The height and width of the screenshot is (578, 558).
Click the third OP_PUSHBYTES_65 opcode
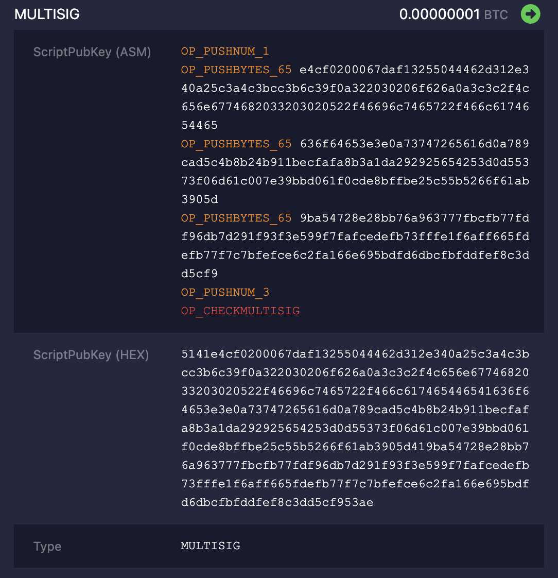point(236,218)
